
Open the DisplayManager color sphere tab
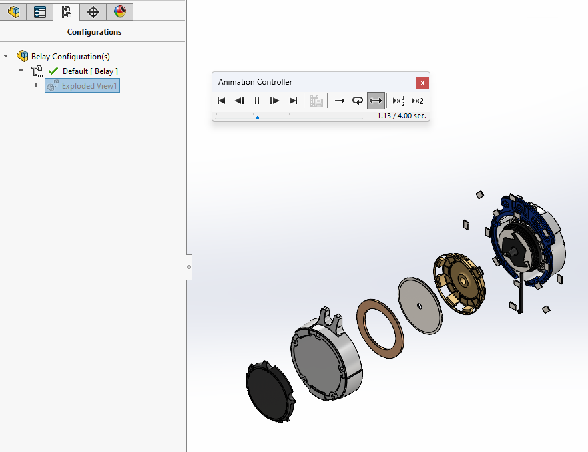pyautogui.click(x=119, y=11)
